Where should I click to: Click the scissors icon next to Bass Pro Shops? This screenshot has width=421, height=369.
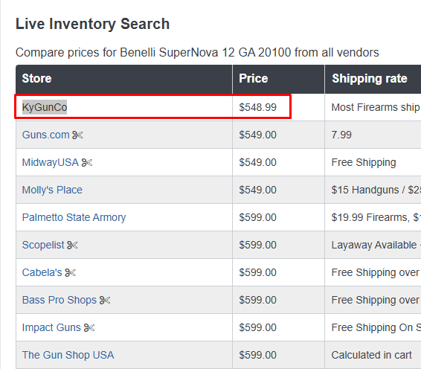click(105, 300)
